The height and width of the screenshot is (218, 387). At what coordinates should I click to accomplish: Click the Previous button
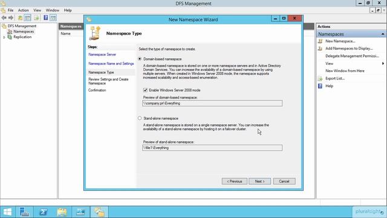coord(234,181)
